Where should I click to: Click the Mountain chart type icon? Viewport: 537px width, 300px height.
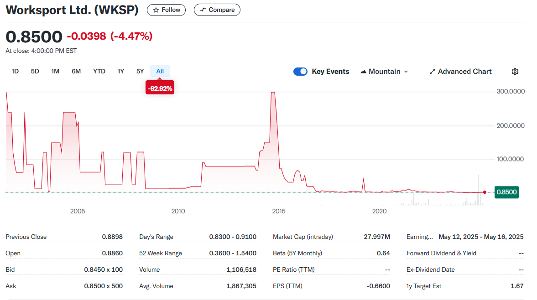[364, 72]
